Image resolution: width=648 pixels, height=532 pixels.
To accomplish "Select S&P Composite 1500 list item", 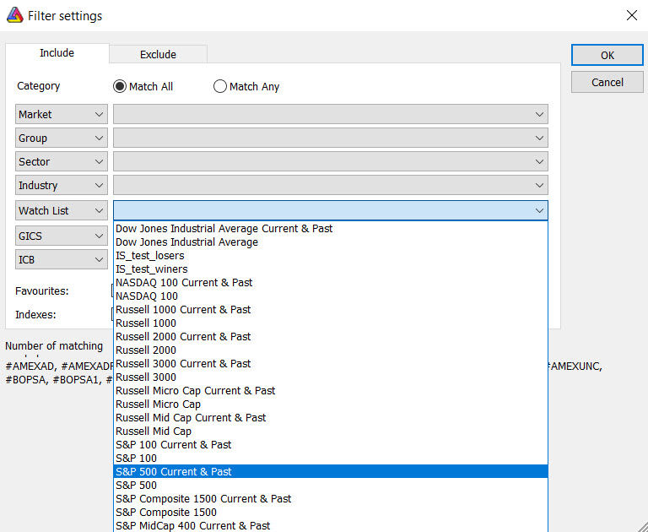I will [166, 512].
